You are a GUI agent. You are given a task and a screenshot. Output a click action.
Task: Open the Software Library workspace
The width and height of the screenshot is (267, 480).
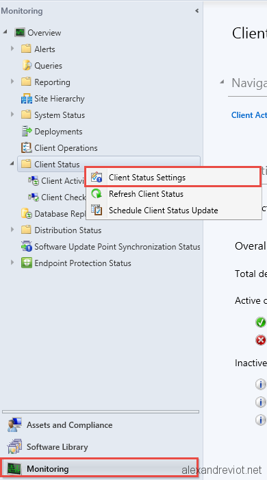[x=100, y=447]
